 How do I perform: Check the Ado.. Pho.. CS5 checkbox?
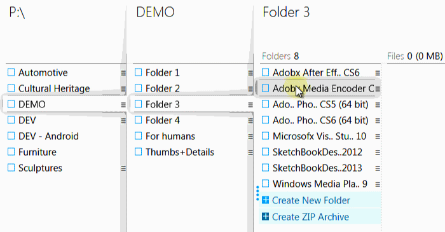pos(265,104)
